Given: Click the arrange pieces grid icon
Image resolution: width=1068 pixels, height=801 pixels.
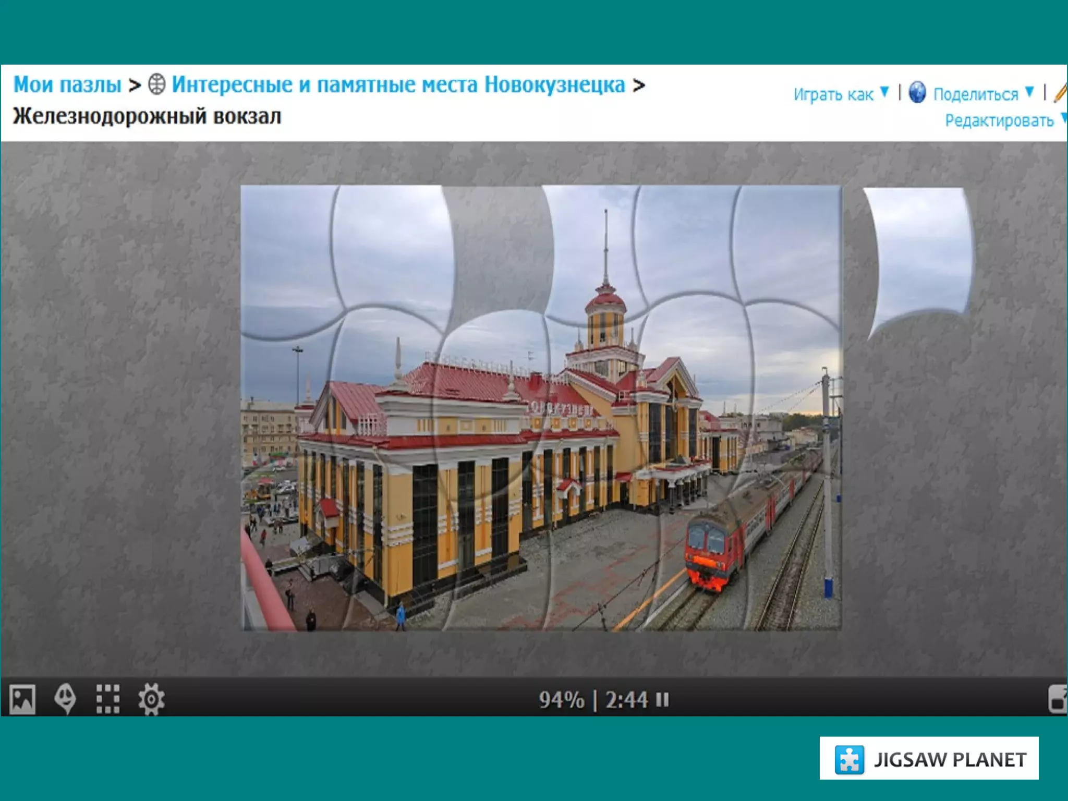Looking at the screenshot, I should point(108,699).
